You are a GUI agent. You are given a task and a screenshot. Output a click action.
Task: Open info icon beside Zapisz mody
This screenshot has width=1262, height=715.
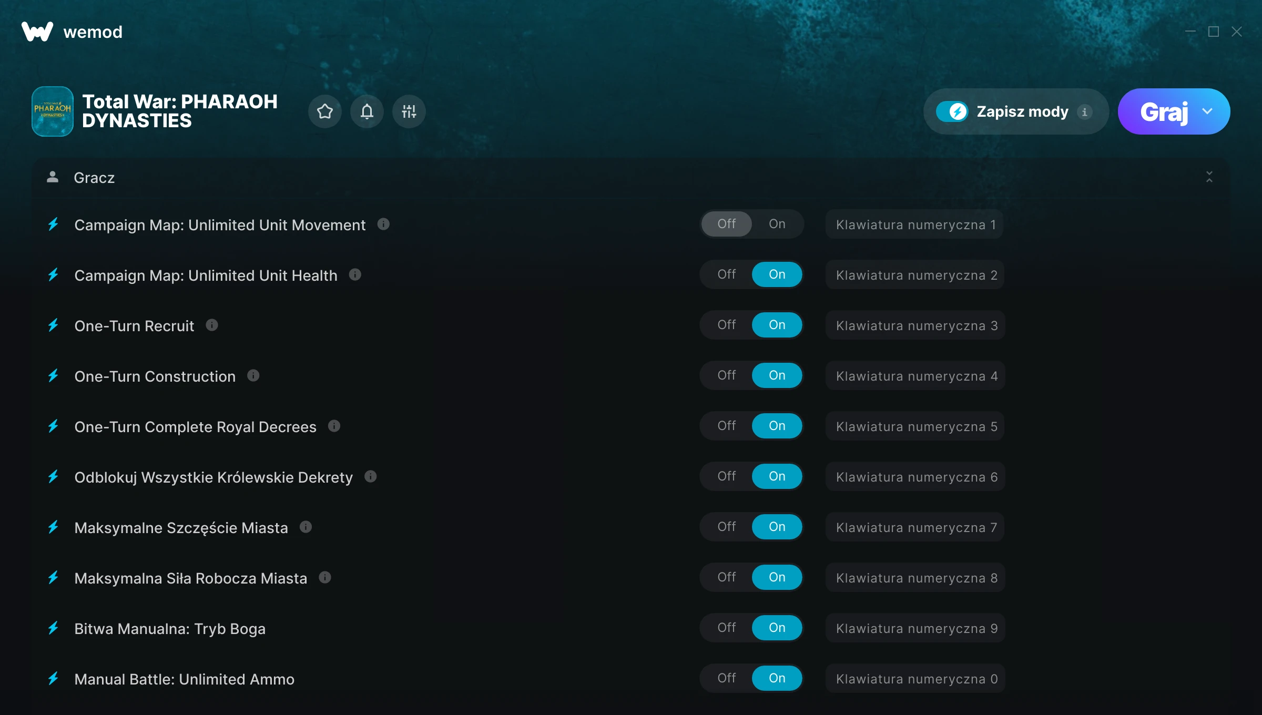click(x=1084, y=112)
